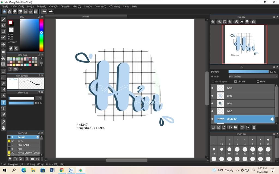279x174 pixels.
Task: Hide the Lớp1 layer with light-blue thumbnail
Action: click(213, 96)
